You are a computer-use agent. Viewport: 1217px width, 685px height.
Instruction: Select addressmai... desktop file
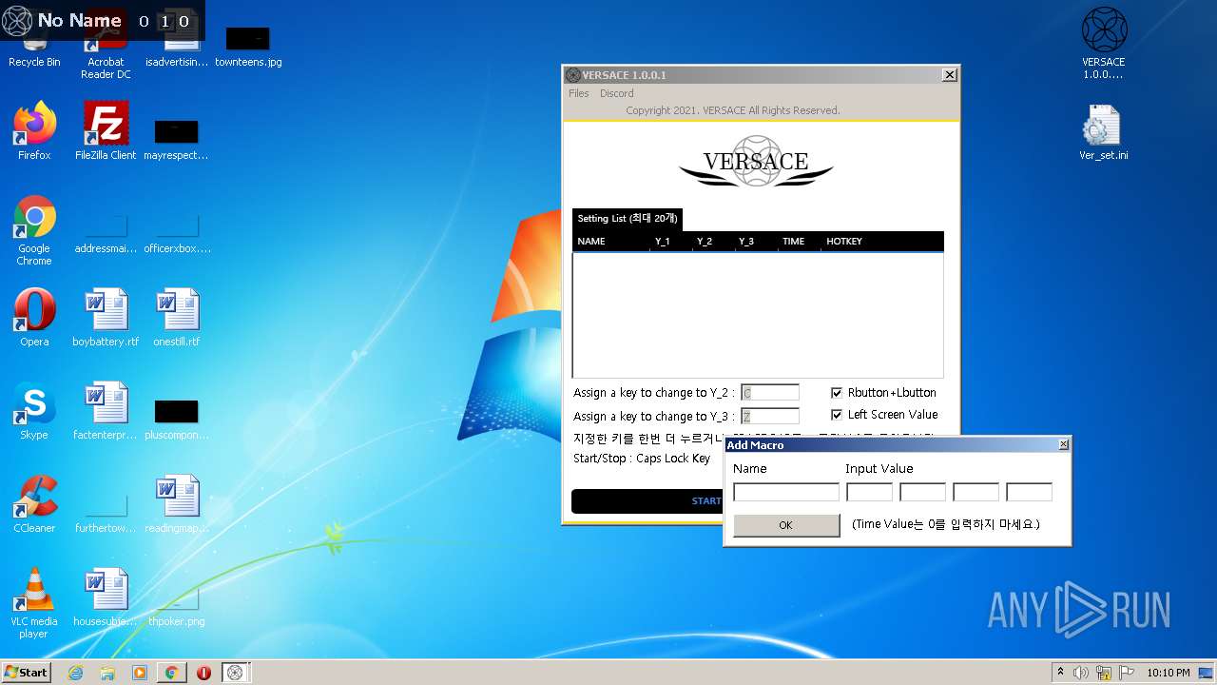click(x=106, y=232)
